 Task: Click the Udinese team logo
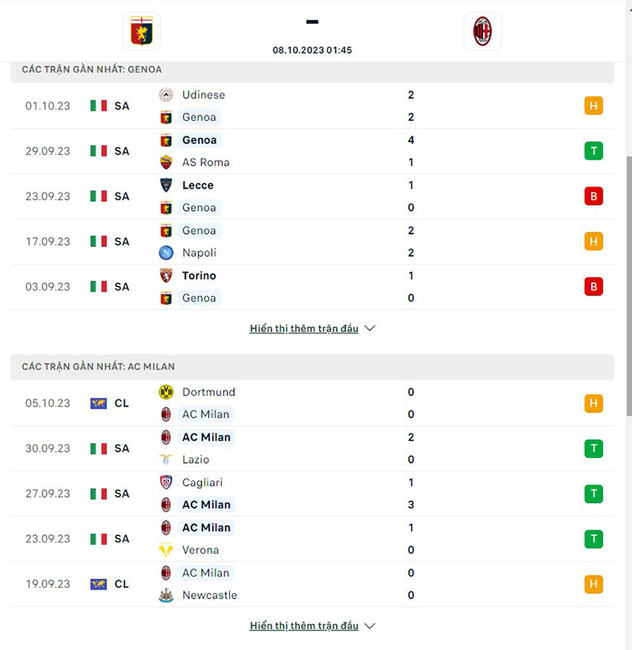point(166,95)
